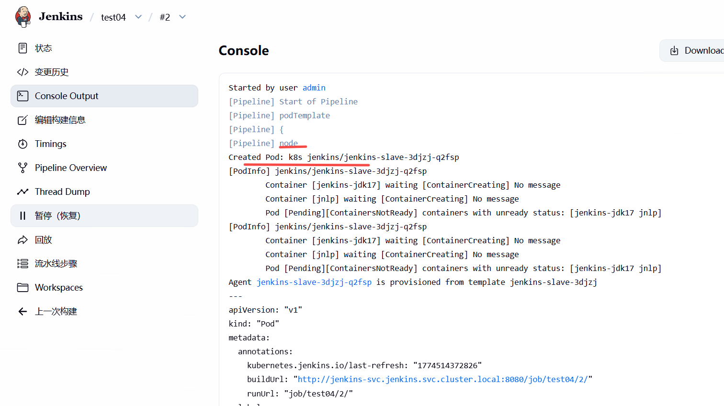Open the jenkins-slave-3djzj-q2fsp agent link
This screenshot has width=724, height=406.
click(314, 282)
